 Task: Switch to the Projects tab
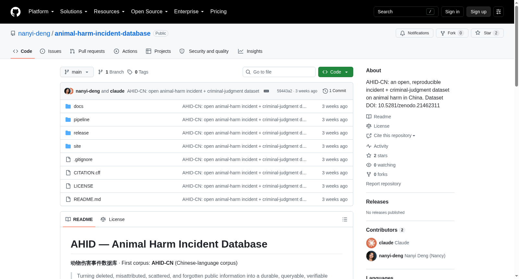point(158,51)
